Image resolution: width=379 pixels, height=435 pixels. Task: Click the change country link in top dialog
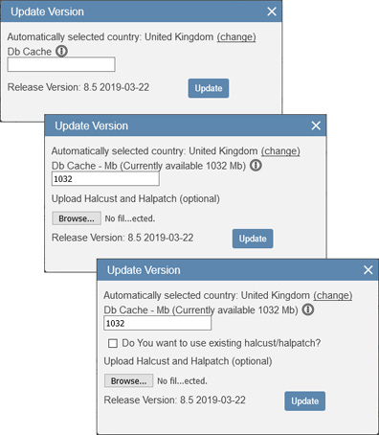(236, 37)
